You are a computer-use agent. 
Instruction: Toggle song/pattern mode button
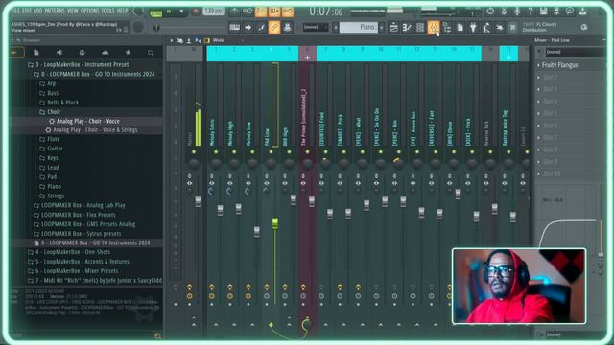(155, 13)
